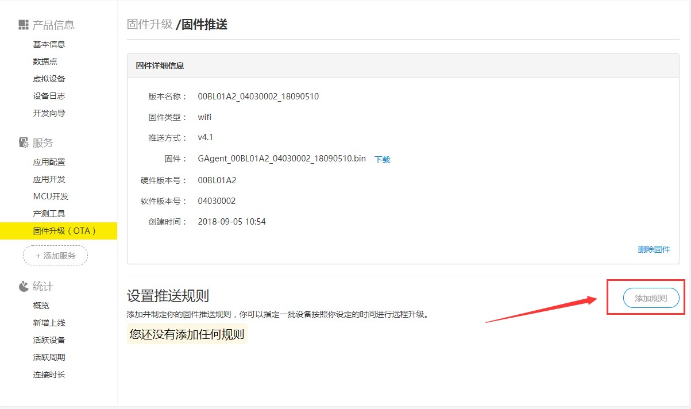Click the 统计 pie chart icon
Screen dimensions: 691x409
pos(24,286)
